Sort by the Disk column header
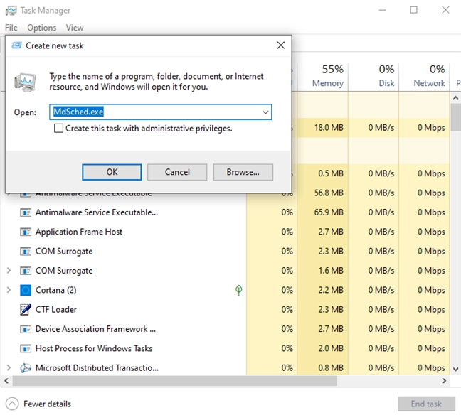The image size is (461, 420). pyautogui.click(x=373, y=76)
